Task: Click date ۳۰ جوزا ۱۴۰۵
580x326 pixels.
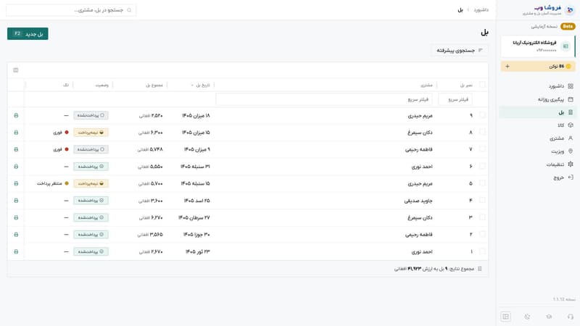Action: [x=196, y=234]
